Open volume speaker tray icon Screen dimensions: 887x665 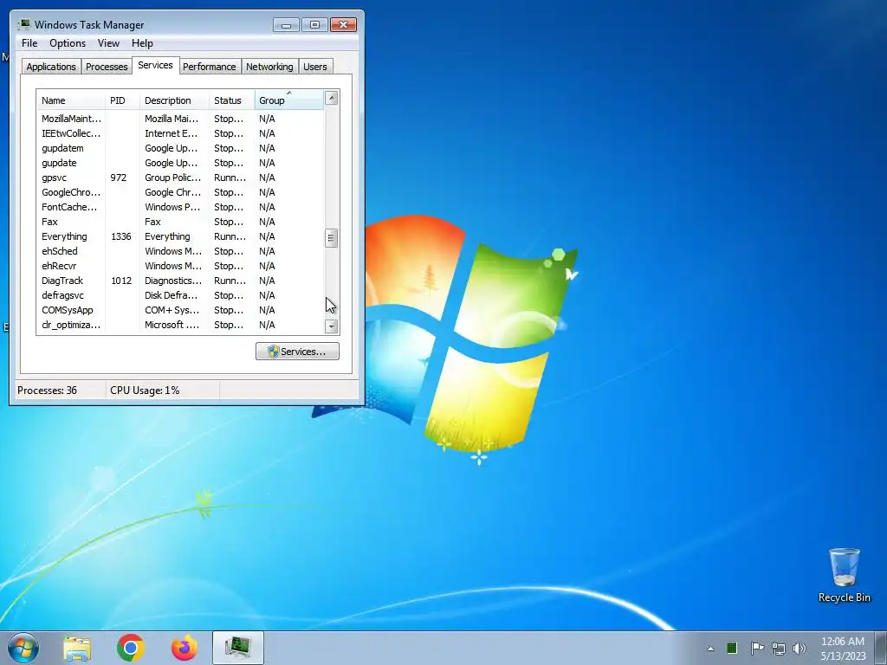800,649
